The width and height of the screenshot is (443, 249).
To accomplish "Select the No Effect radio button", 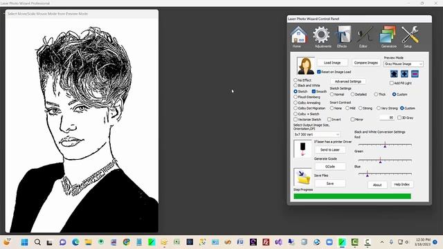I will (x=296, y=80).
